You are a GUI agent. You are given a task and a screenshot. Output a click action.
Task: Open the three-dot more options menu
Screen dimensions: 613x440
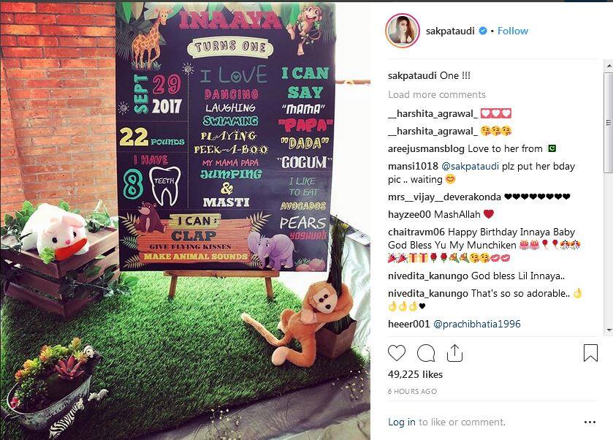click(590, 422)
